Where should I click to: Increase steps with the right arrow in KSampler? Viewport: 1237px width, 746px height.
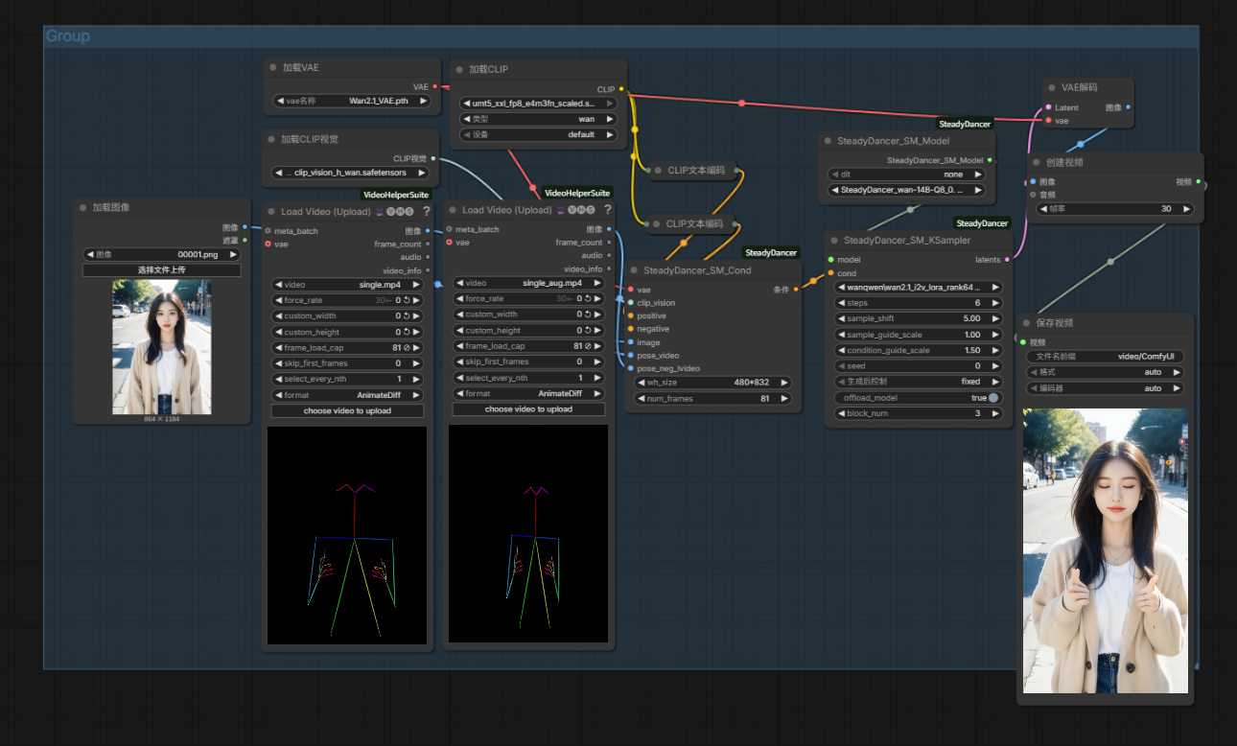(x=995, y=303)
